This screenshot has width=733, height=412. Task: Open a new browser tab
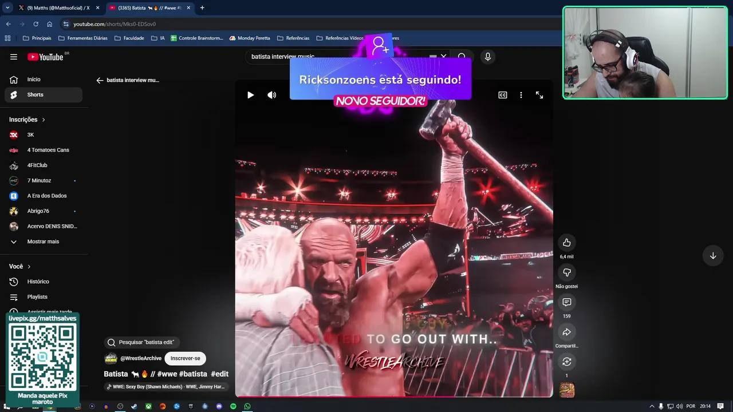click(x=202, y=7)
